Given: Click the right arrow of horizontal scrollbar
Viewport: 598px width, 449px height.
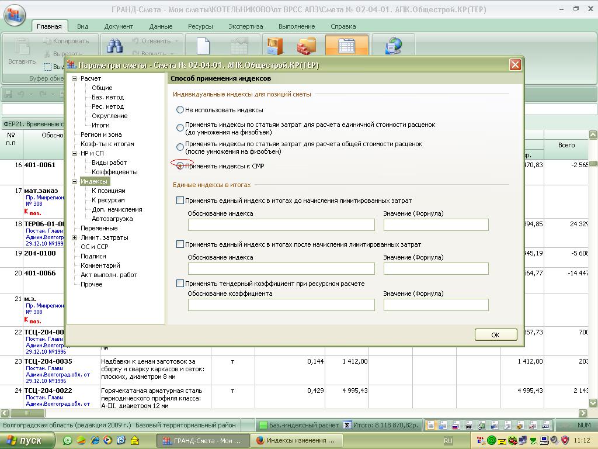Looking at the screenshot, I should click(583, 413).
